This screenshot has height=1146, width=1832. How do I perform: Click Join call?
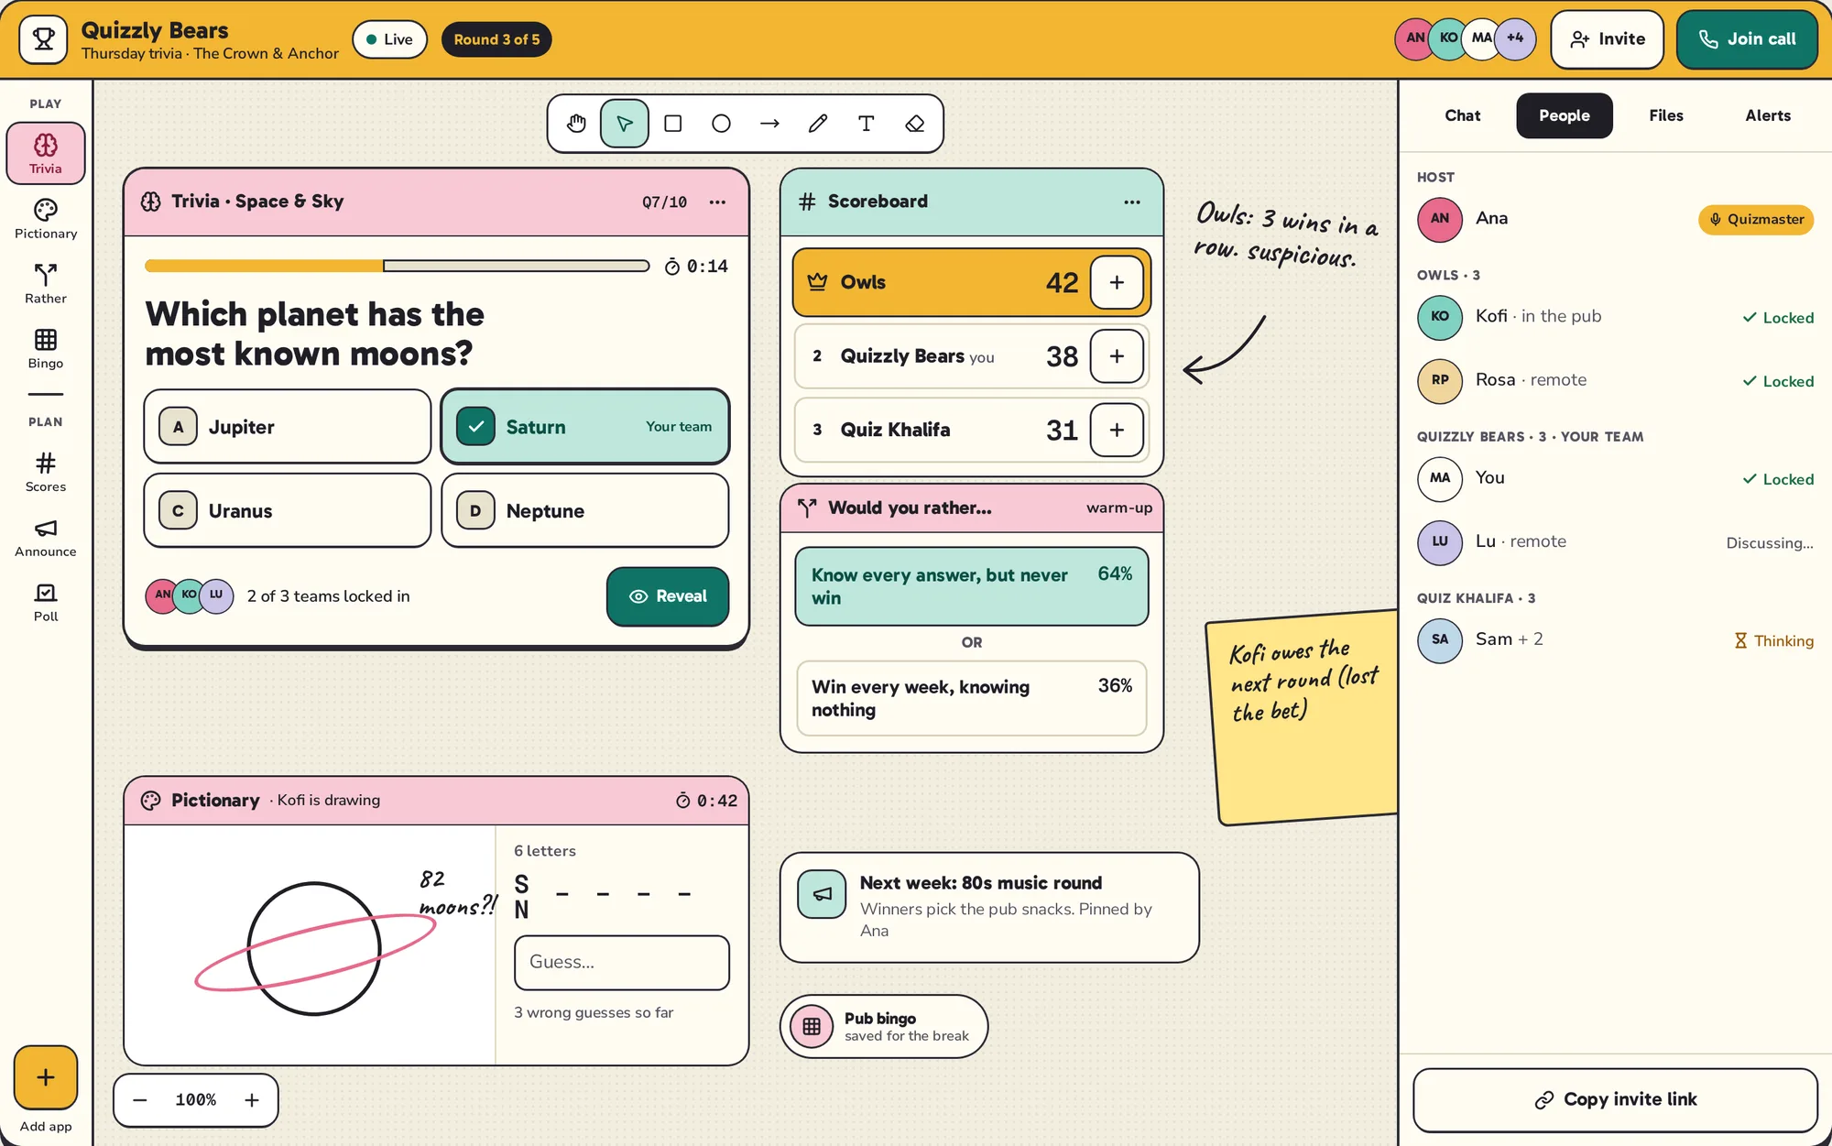pos(1747,39)
